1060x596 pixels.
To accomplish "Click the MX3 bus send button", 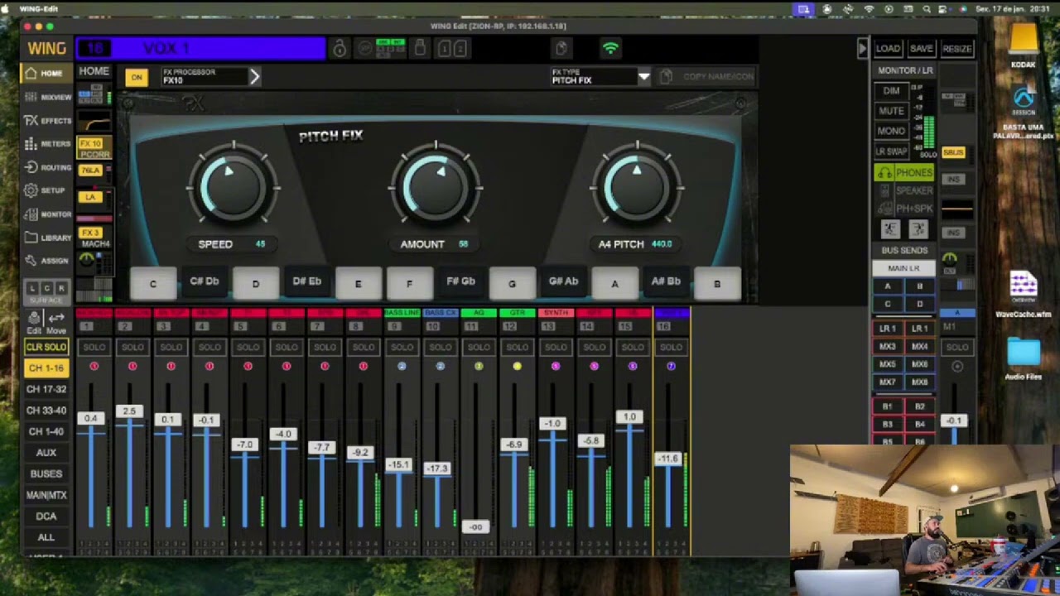I will 888,347.
